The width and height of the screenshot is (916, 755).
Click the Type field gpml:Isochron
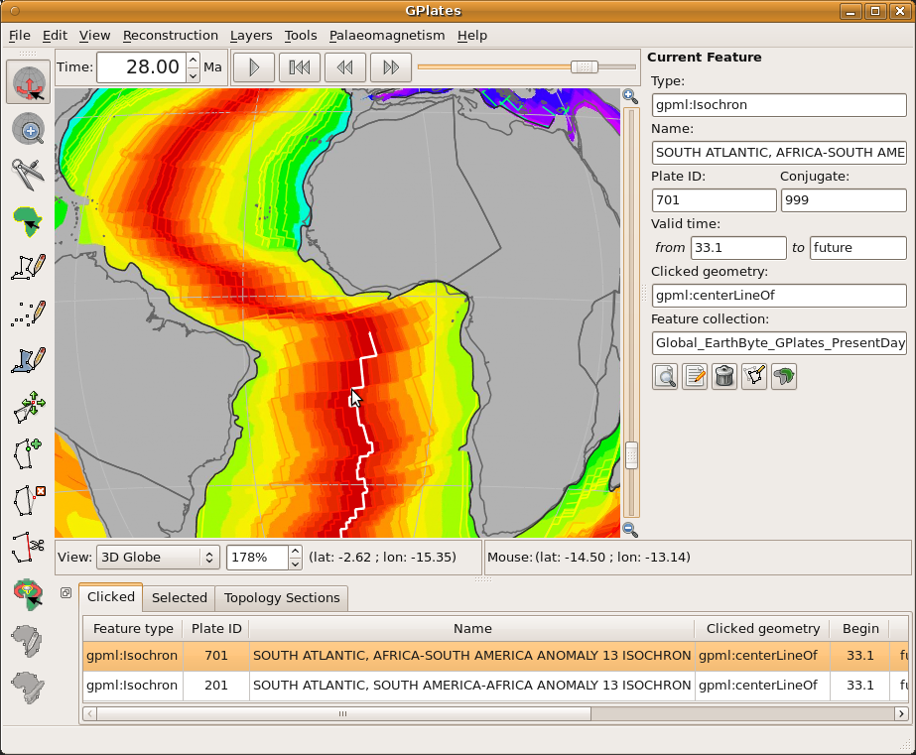pyautogui.click(x=779, y=105)
